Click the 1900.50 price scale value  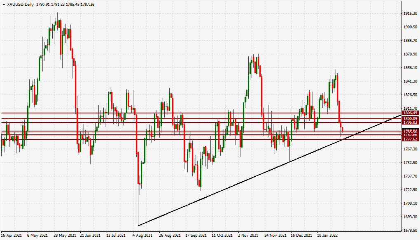(410, 27)
